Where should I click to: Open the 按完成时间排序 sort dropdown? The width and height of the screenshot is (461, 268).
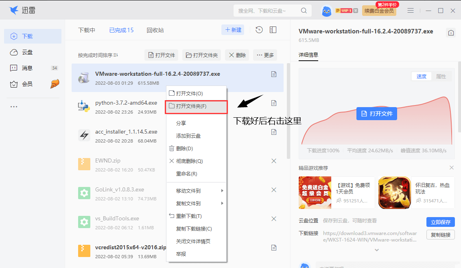tap(98, 55)
